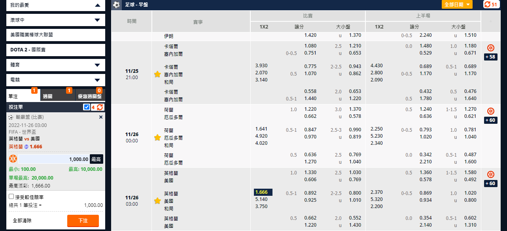This screenshot has height=231, width=507.
Task: Toggle favorite star for England vs USA
Action: coord(157,201)
